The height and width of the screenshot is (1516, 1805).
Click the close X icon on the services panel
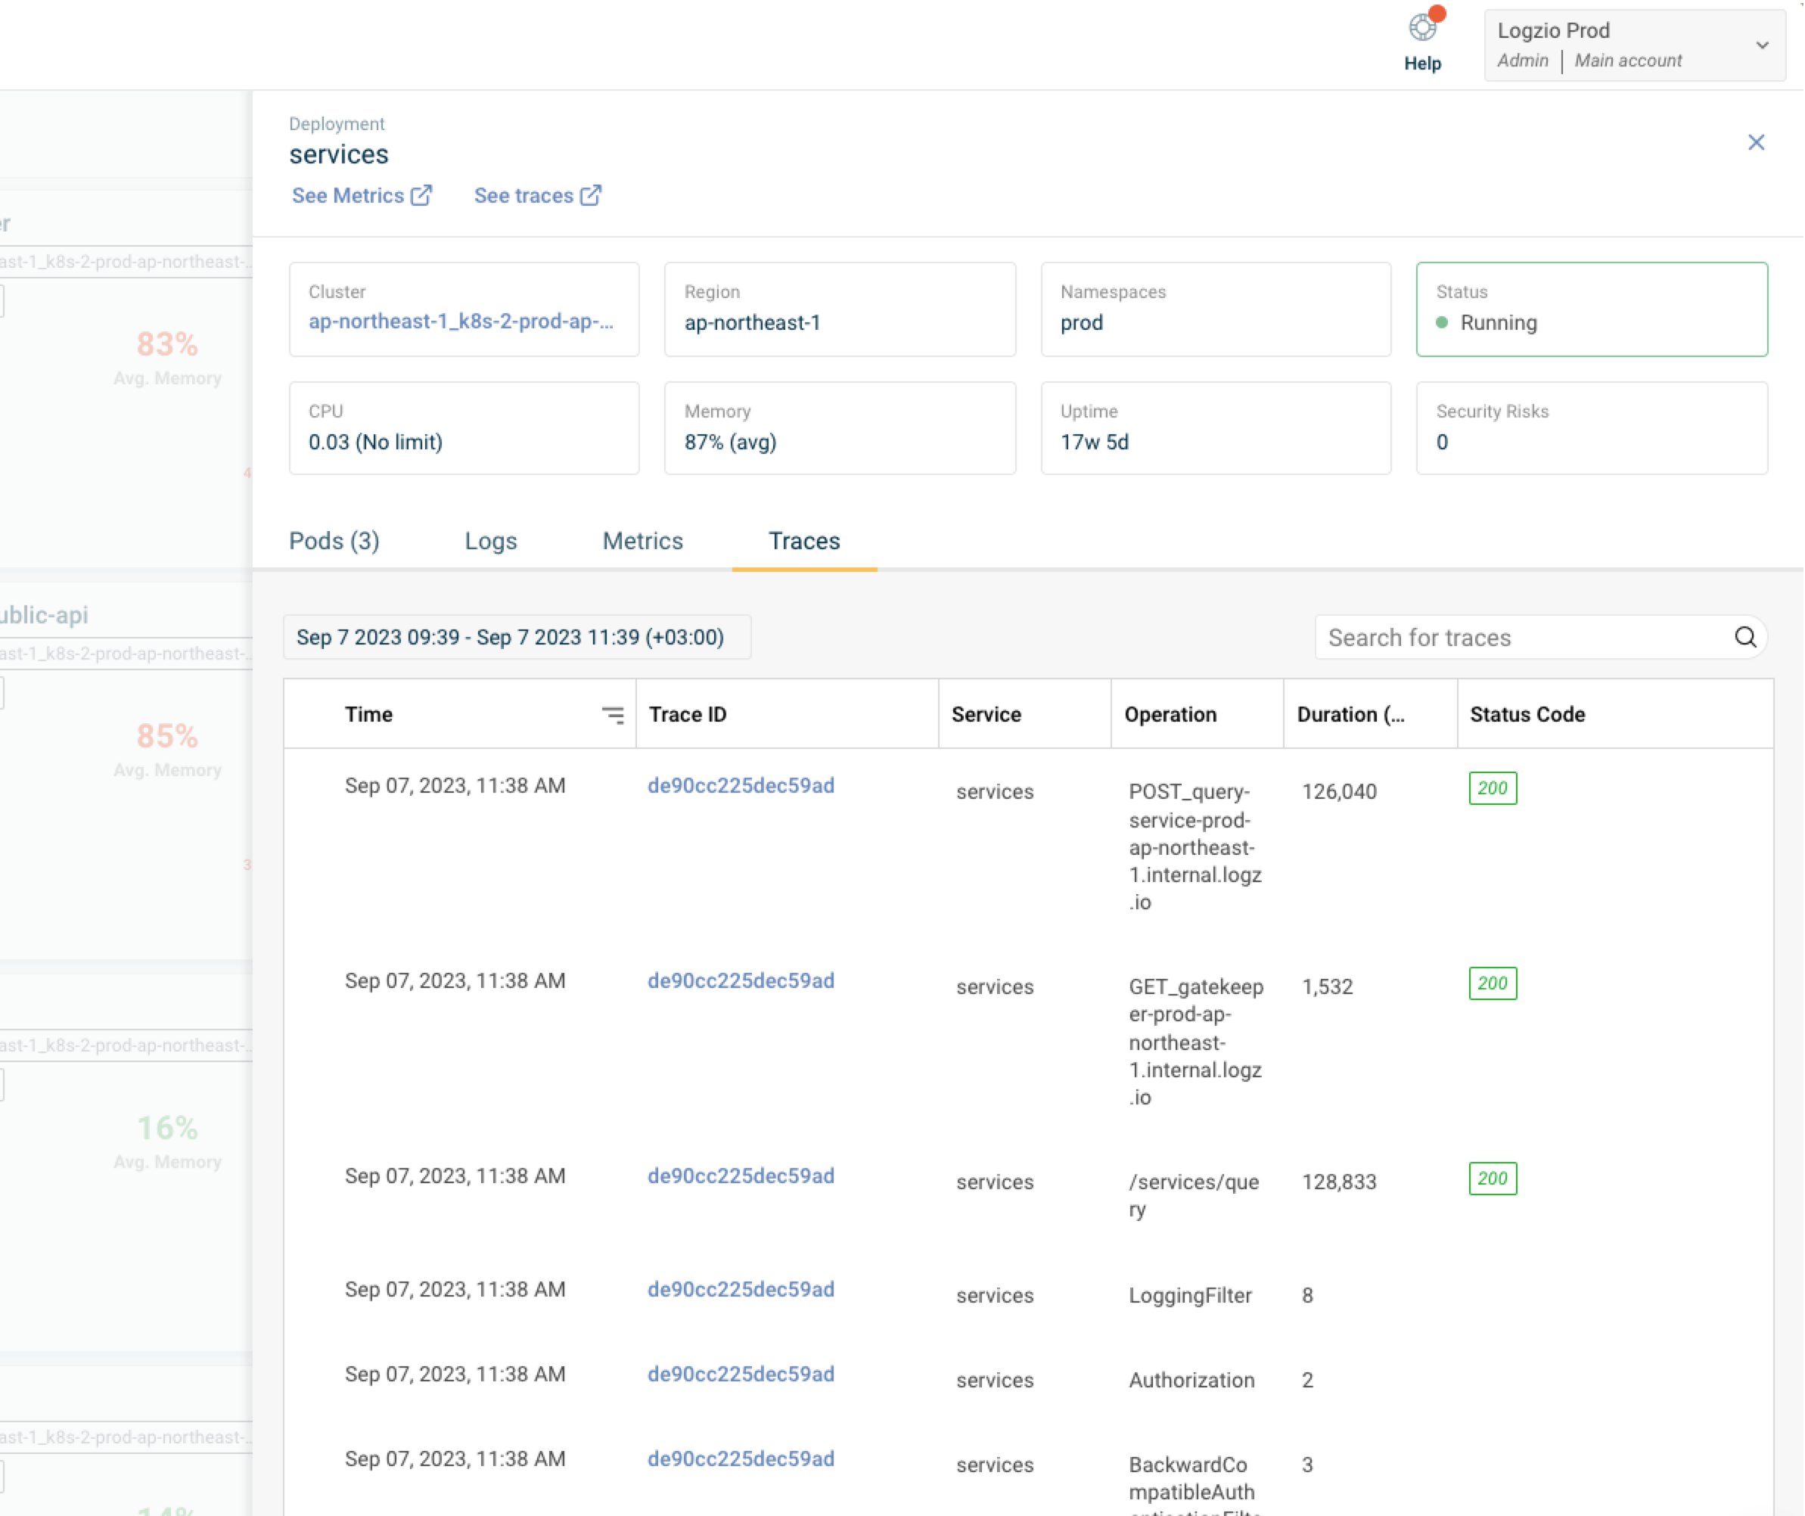tap(1757, 141)
